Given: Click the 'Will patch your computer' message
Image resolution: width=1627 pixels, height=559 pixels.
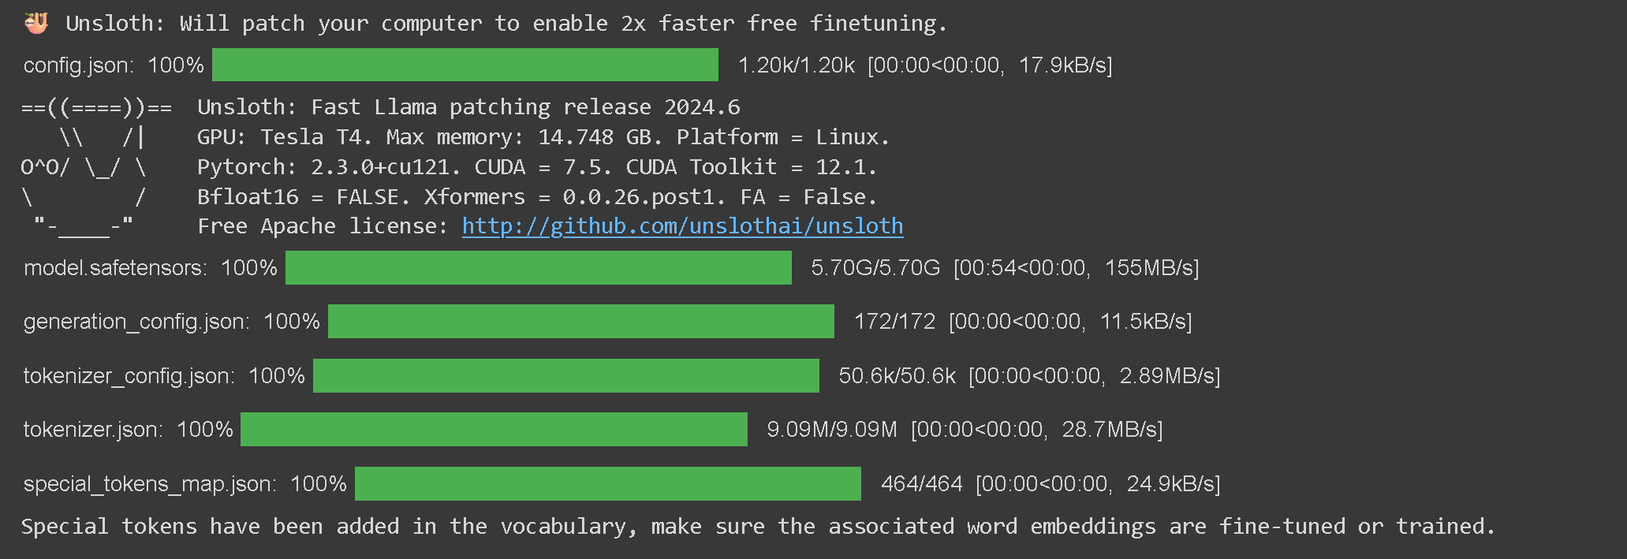Looking at the screenshot, I should tap(506, 24).
